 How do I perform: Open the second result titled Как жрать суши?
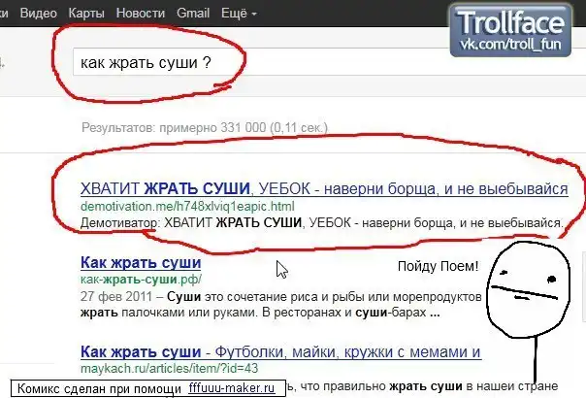pyautogui.click(x=141, y=262)
